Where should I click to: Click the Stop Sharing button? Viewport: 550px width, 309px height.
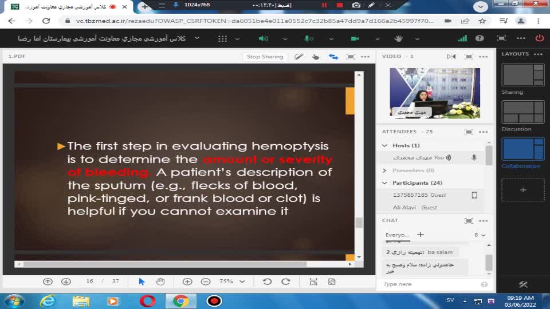pos(265,57)
